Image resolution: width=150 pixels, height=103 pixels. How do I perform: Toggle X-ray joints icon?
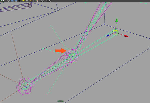pos(50,1)
